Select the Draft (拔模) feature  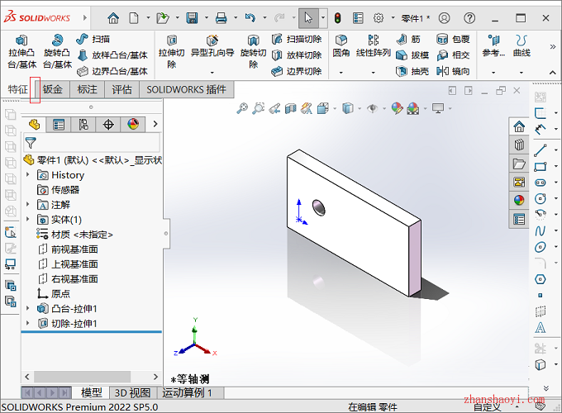point(412,55)
